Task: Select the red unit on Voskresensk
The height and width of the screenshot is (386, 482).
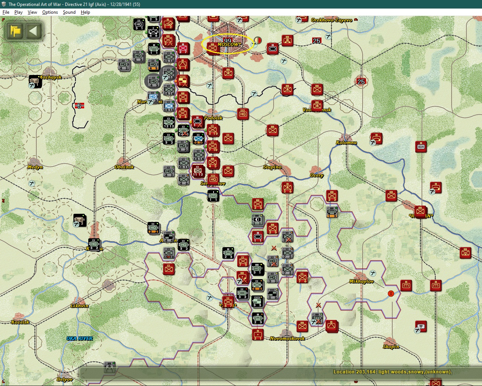Action: 317,106
